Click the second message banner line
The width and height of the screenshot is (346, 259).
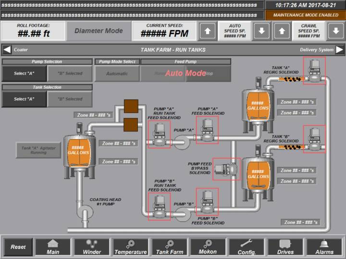click(132, 15)
